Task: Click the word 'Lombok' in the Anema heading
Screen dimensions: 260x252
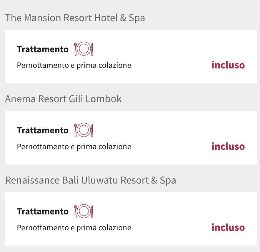Action: point(104,99)
